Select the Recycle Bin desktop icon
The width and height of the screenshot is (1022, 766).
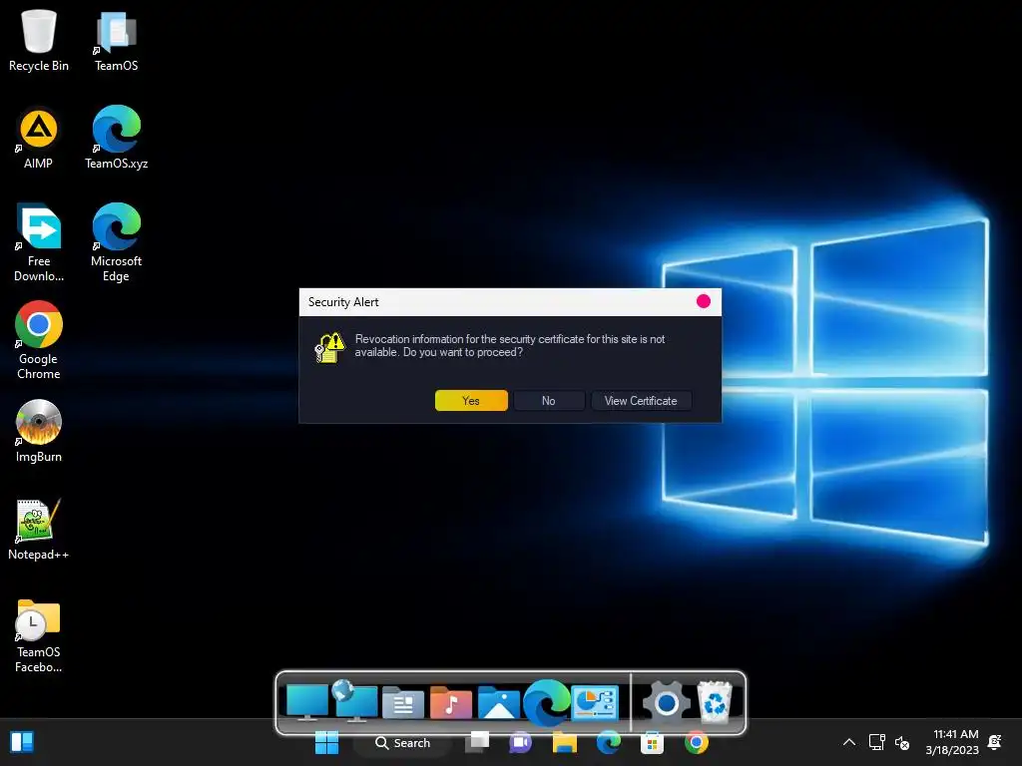(x=39, y=40)
